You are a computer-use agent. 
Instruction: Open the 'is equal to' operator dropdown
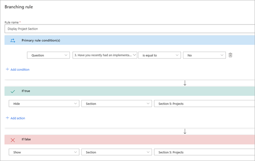[159, 56]
